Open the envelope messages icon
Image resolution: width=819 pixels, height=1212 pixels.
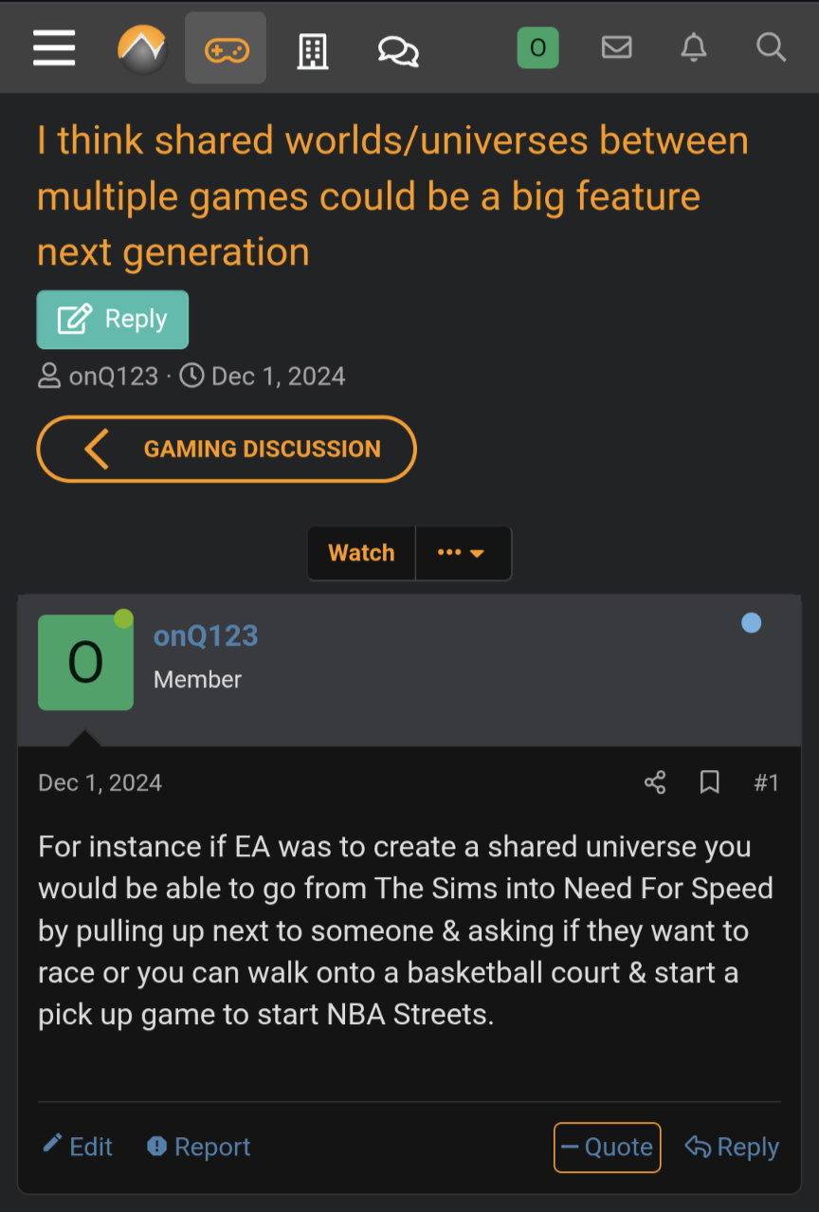[x=616, y=47]
